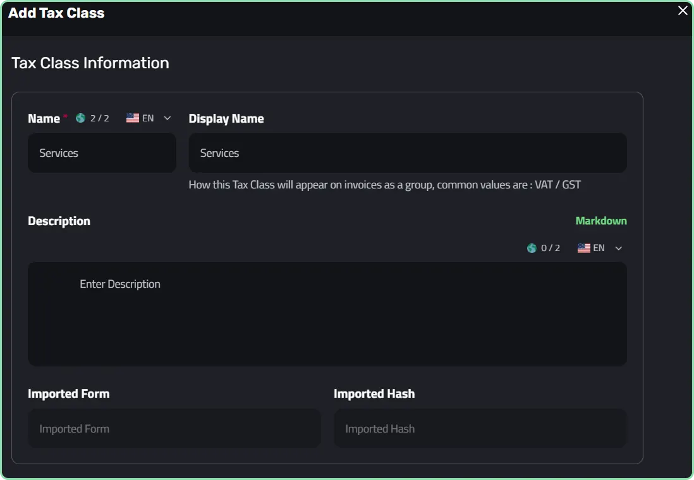Screen dimensions: 694x480
Task: Select the Imported Form input
Action: tap(174, 428)
